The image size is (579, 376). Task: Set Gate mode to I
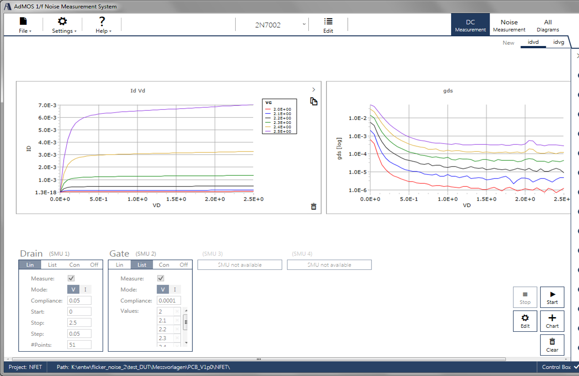[x=175, y=290]
